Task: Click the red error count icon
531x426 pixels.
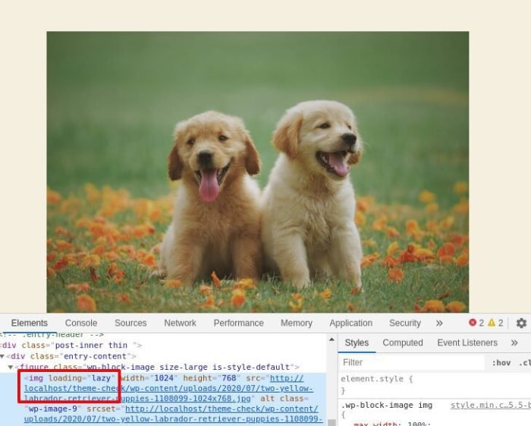Action: click(473, 323)
